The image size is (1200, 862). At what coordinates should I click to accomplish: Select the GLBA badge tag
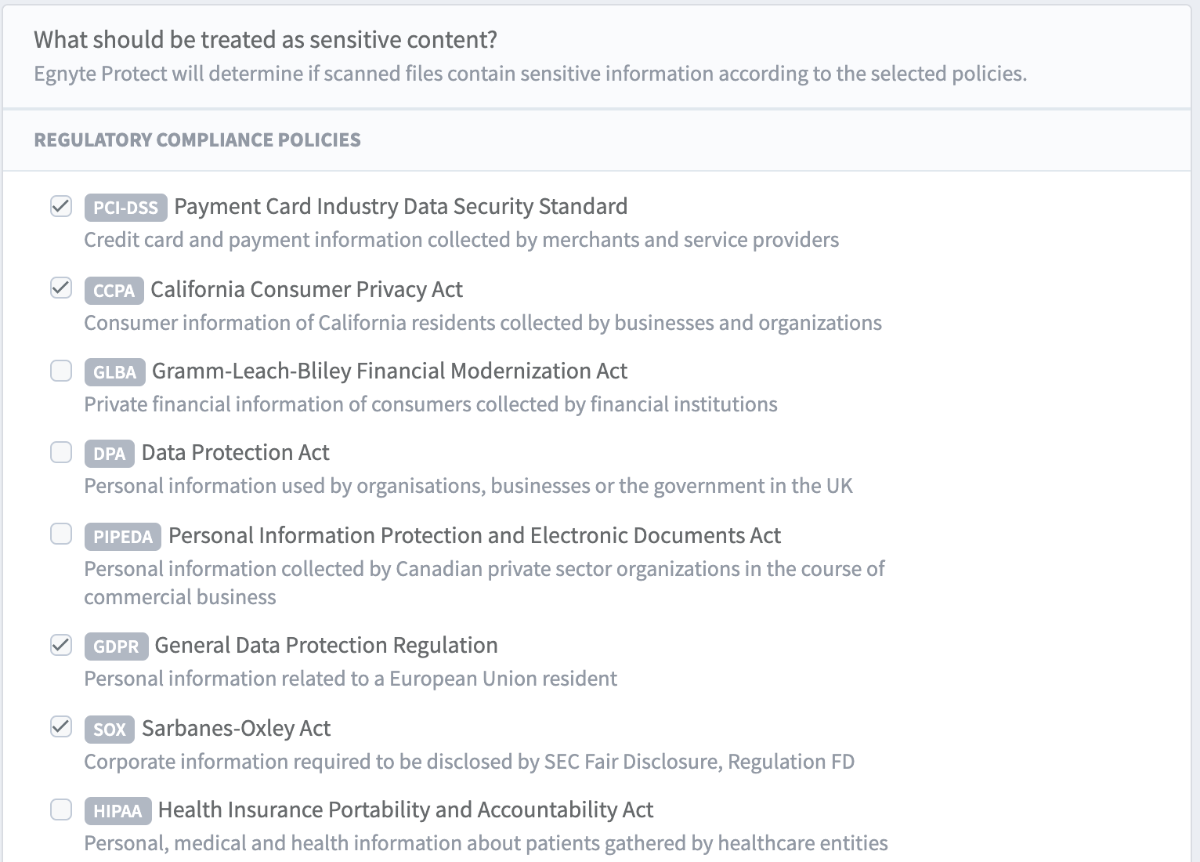(x=114, y=372)
